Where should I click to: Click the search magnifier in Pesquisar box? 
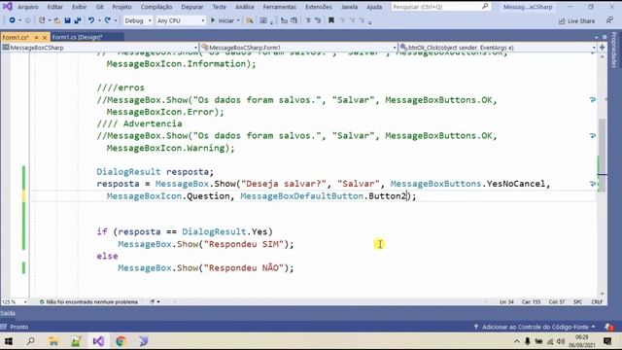tap(485, 7)
